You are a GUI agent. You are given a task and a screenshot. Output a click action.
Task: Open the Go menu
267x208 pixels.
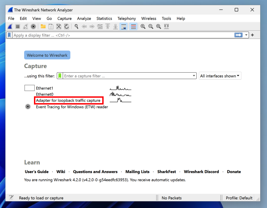[49, 19]
